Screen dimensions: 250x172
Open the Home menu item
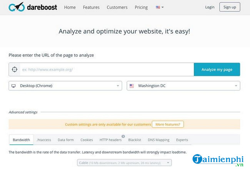coord(70,7)
